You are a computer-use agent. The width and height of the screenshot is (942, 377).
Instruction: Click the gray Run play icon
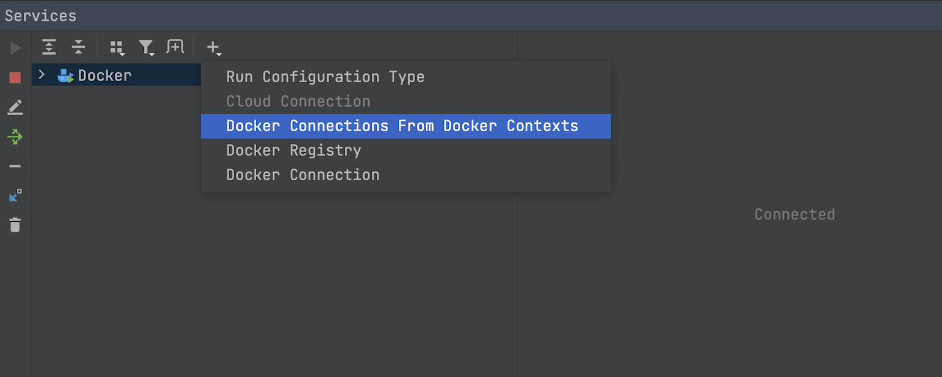tap(15, 48)
